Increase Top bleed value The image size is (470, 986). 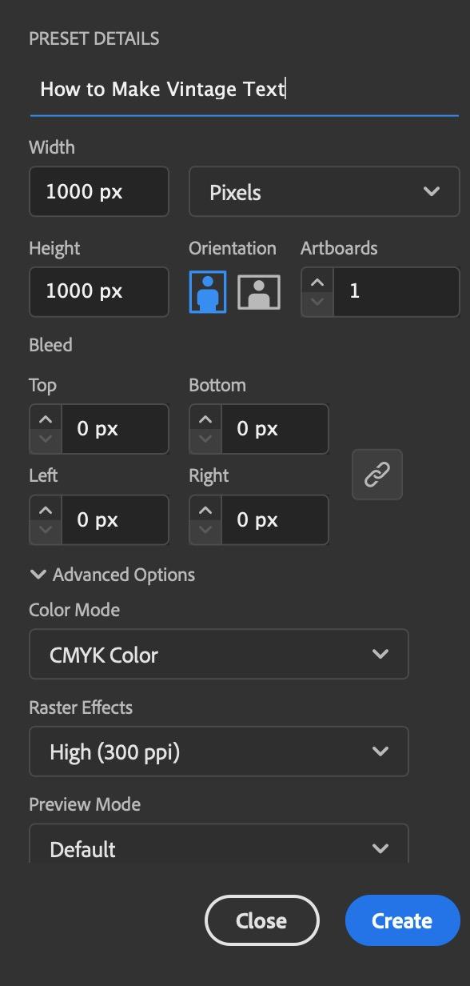(46, 419)
